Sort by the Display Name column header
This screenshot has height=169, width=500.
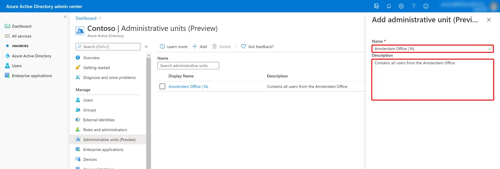[x=181, y=76]
